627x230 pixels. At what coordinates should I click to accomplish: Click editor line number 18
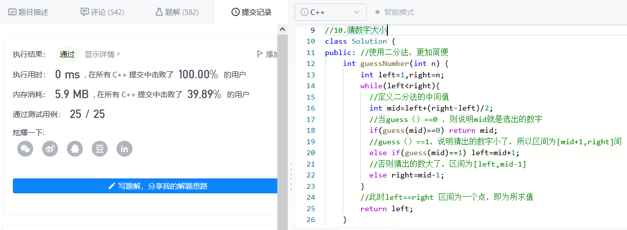tap(311, 130)
